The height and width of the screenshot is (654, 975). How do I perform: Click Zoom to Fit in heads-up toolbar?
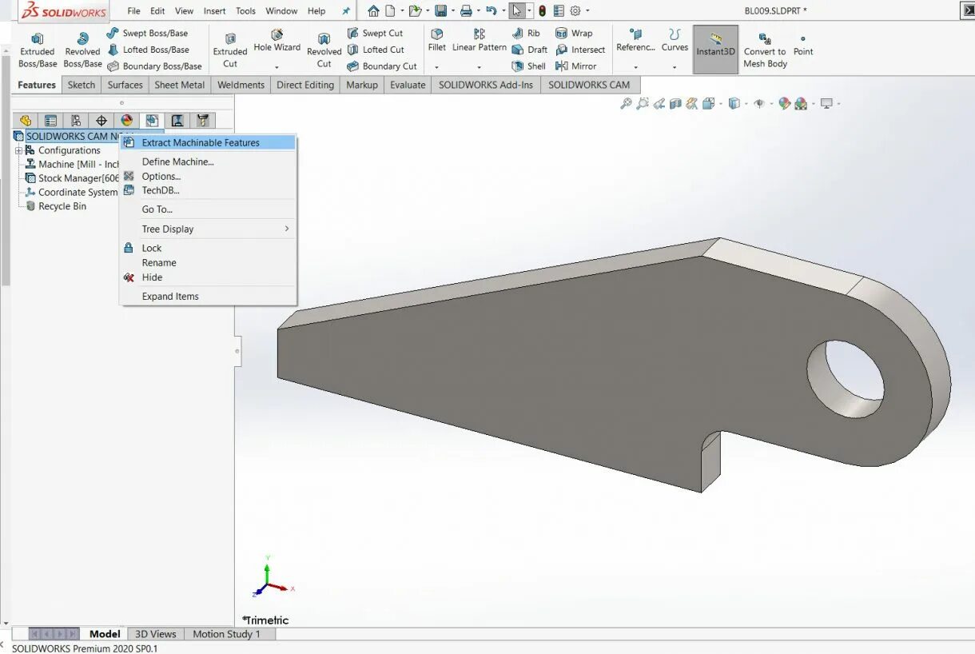(x=626, y=103)
